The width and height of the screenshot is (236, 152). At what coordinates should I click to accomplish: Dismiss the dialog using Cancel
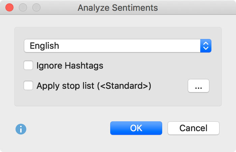pyautogui.click(x=194, y=128)
